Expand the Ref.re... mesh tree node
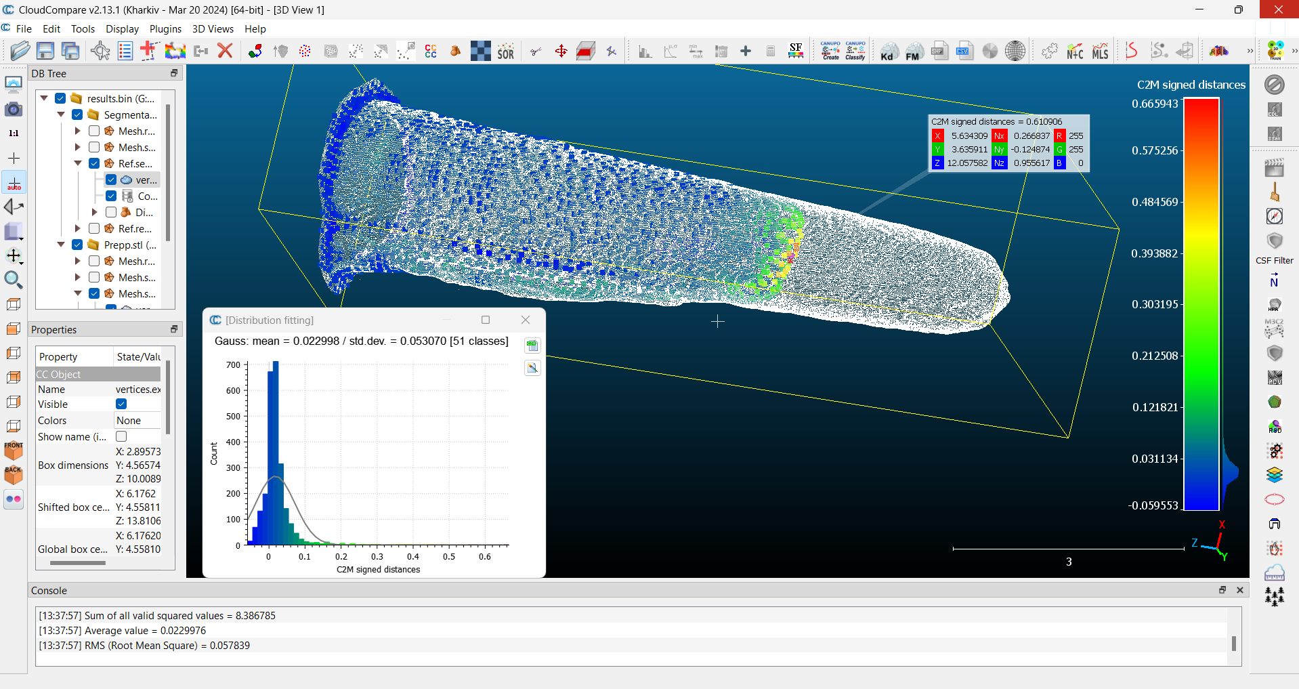The image size is (1299, 689). [x=77, y=228]
